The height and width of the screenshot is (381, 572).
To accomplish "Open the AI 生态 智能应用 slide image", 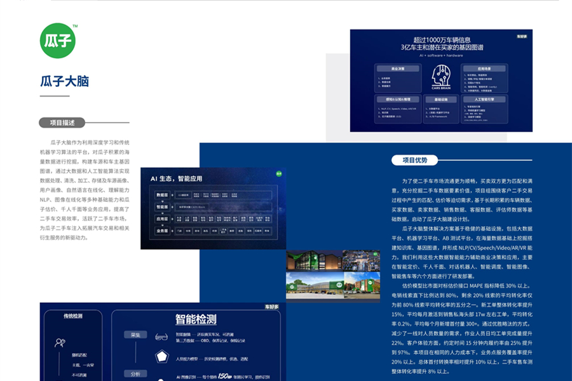I will coord(214,208).
